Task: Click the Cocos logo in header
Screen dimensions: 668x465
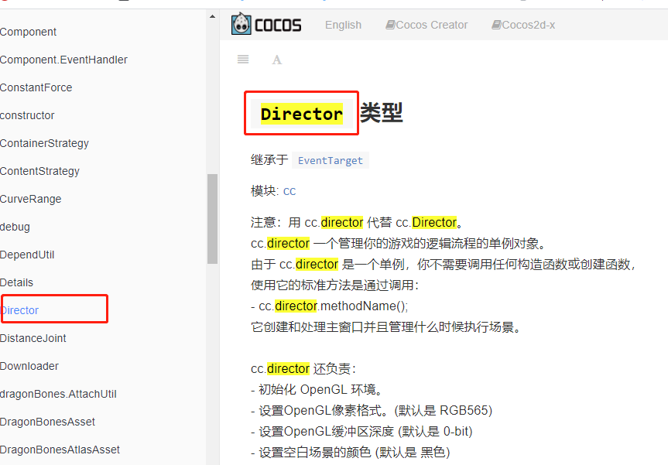Action: point(266,24)
